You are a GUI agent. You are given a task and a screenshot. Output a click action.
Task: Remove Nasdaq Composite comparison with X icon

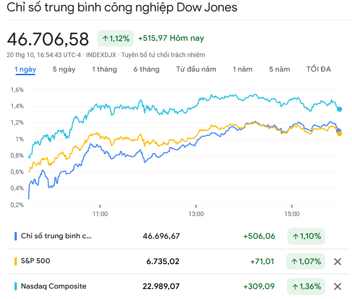(x=337, y=286)
